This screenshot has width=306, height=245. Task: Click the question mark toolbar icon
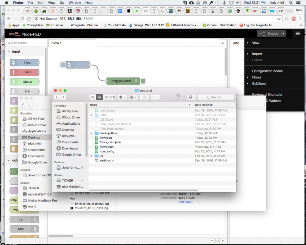178,97
